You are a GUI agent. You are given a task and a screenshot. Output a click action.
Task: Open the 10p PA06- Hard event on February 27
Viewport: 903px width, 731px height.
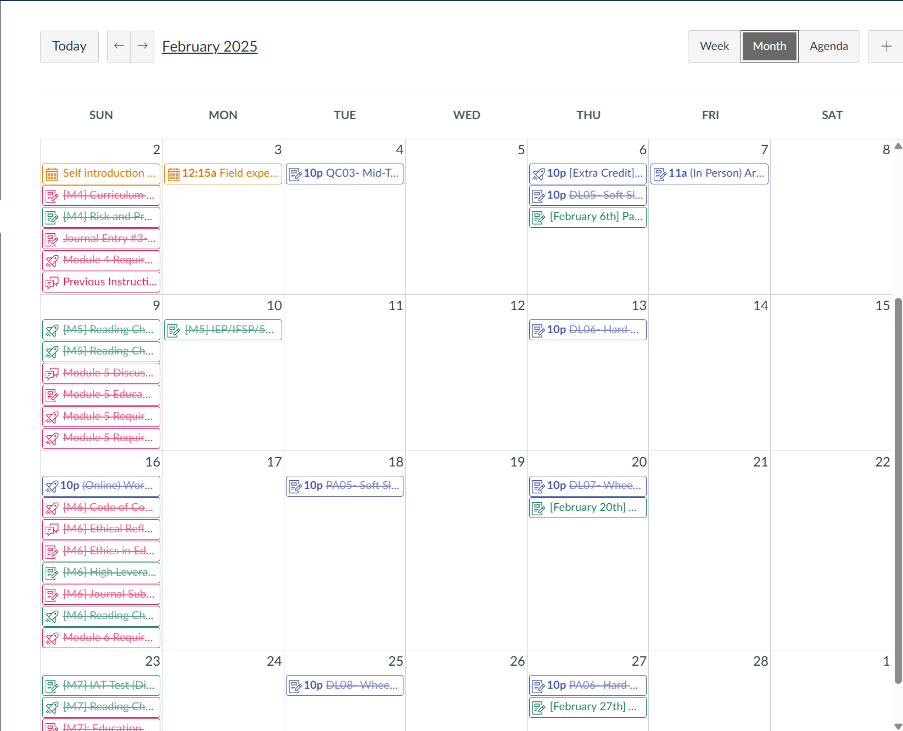[x=587, y=685]
